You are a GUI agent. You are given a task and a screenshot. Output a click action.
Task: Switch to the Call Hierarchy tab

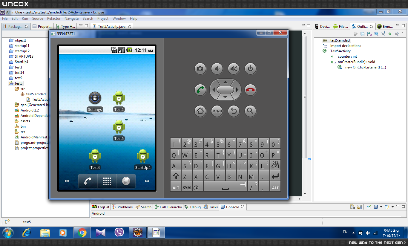[x=168, y=207]
